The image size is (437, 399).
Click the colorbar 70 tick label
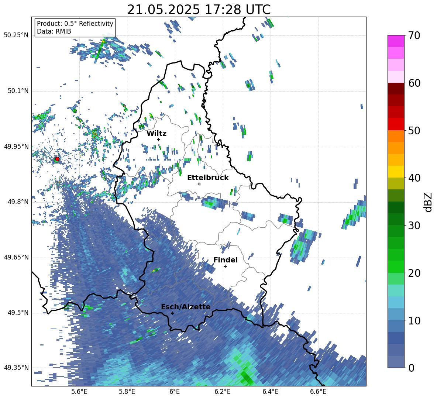pos(414,35)
